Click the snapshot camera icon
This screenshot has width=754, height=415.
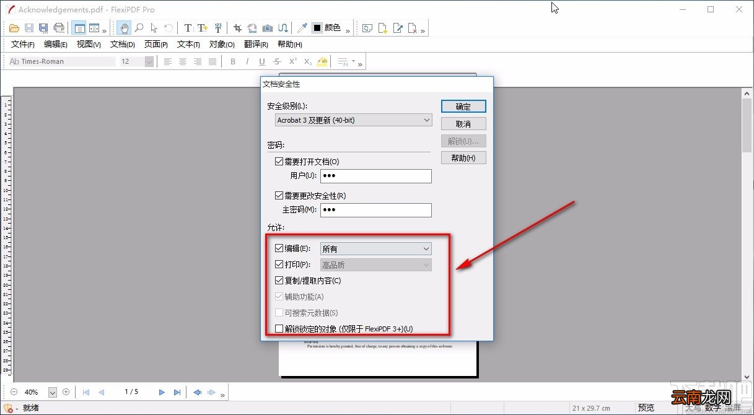[268, 28]
